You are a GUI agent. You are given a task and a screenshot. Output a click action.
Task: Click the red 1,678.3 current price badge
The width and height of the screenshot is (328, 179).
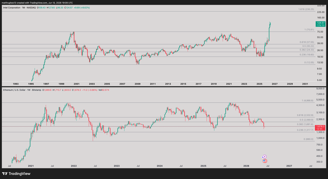(x=320, y=128)
